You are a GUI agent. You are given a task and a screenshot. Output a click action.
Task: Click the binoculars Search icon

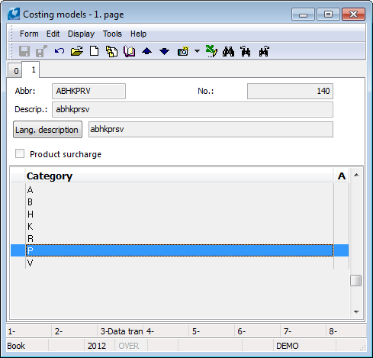pos(228,51)
